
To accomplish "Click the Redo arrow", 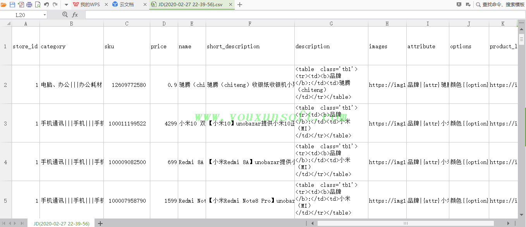I will [55, 5].
